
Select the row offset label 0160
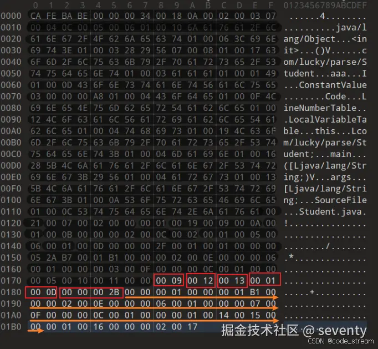pyautogui.click(x=11, y=269)
